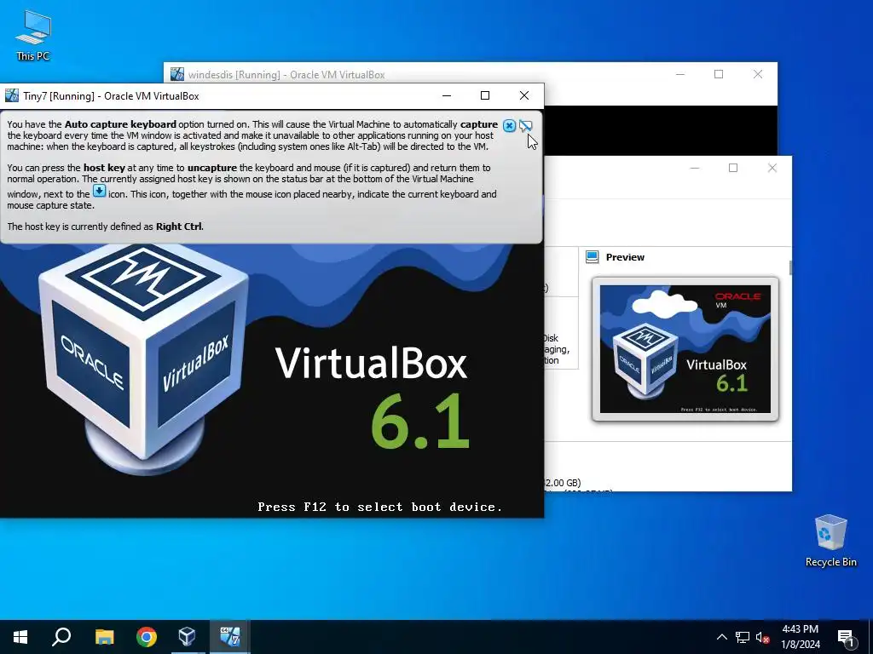Maximize the VirtualBox Manager window behind

click(733, 168)
